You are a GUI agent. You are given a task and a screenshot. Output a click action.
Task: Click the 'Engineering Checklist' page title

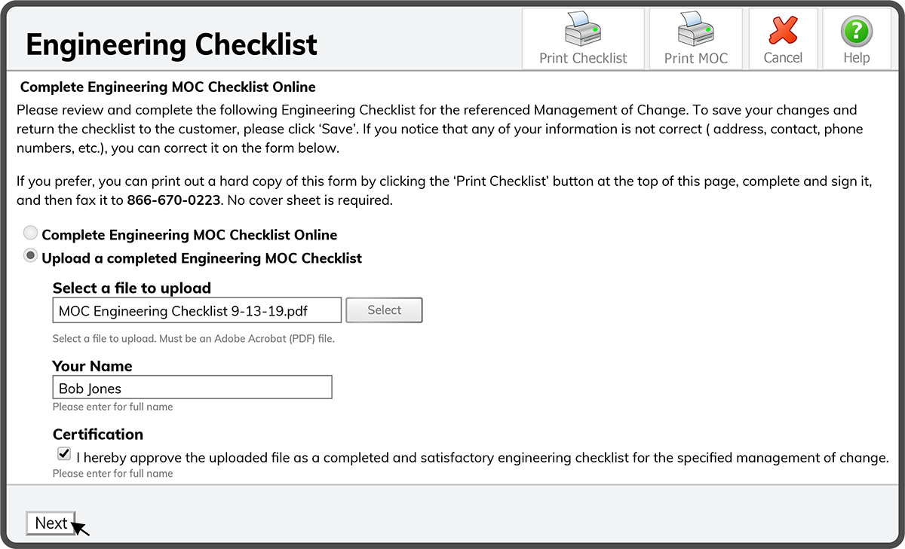(172, 44)
